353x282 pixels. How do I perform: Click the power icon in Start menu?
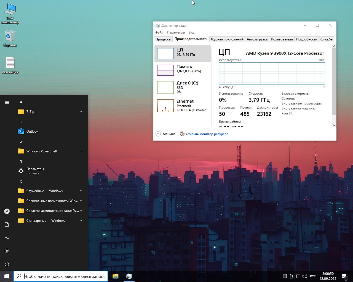(7, 264)
